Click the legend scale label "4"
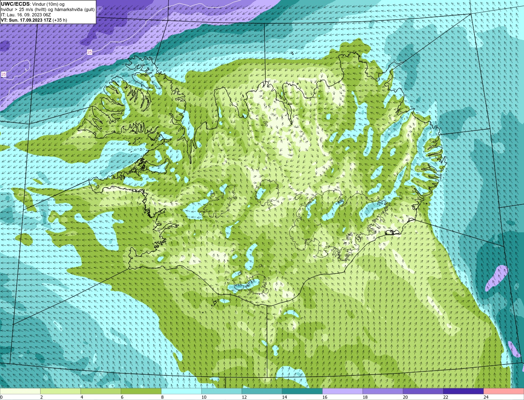This screenshot has width=524, height=400. click(x=81, y=397)
